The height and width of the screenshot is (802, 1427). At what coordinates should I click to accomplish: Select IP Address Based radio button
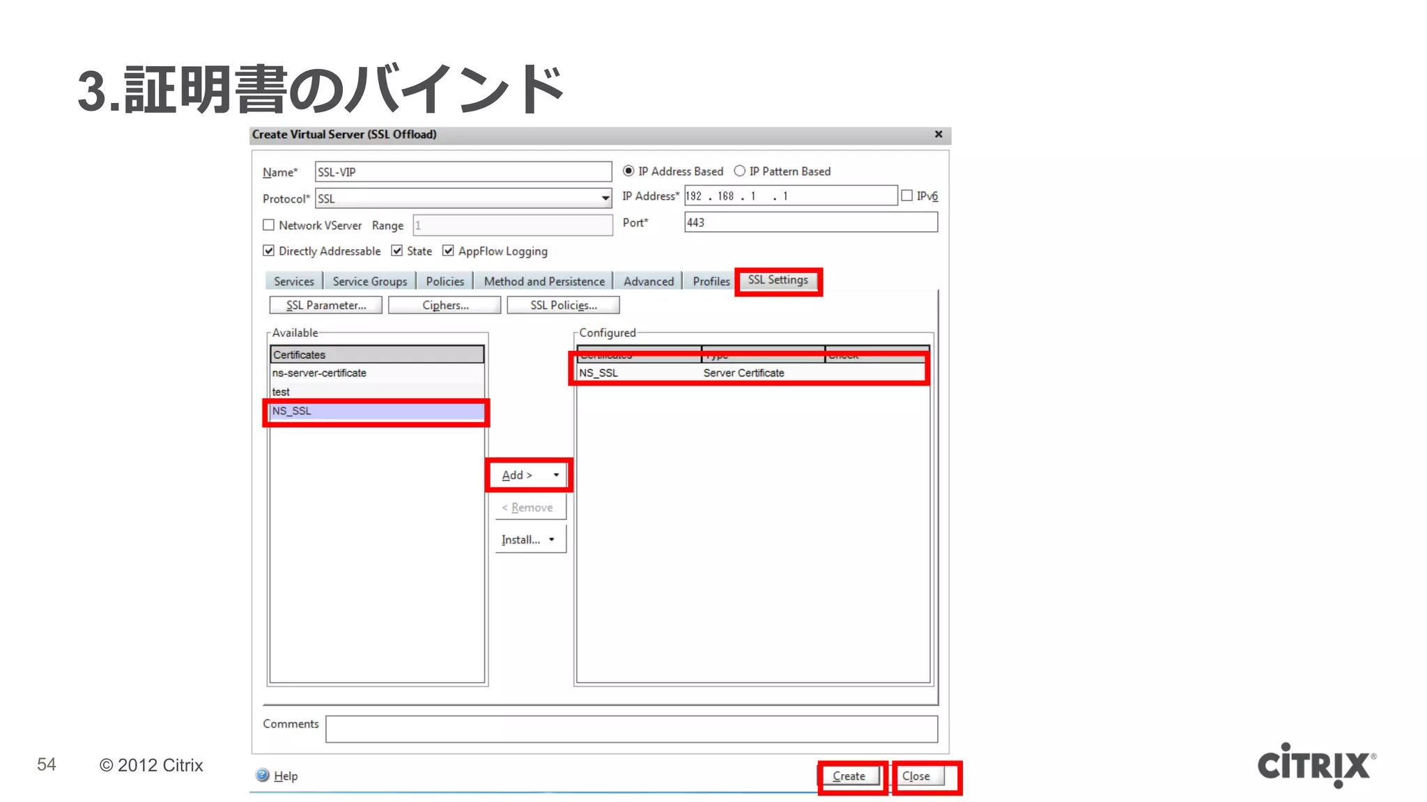(628, 171)
